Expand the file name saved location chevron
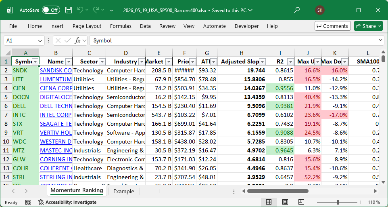The image size is (388, 207). pyautogui.click(x=250, y=11)
